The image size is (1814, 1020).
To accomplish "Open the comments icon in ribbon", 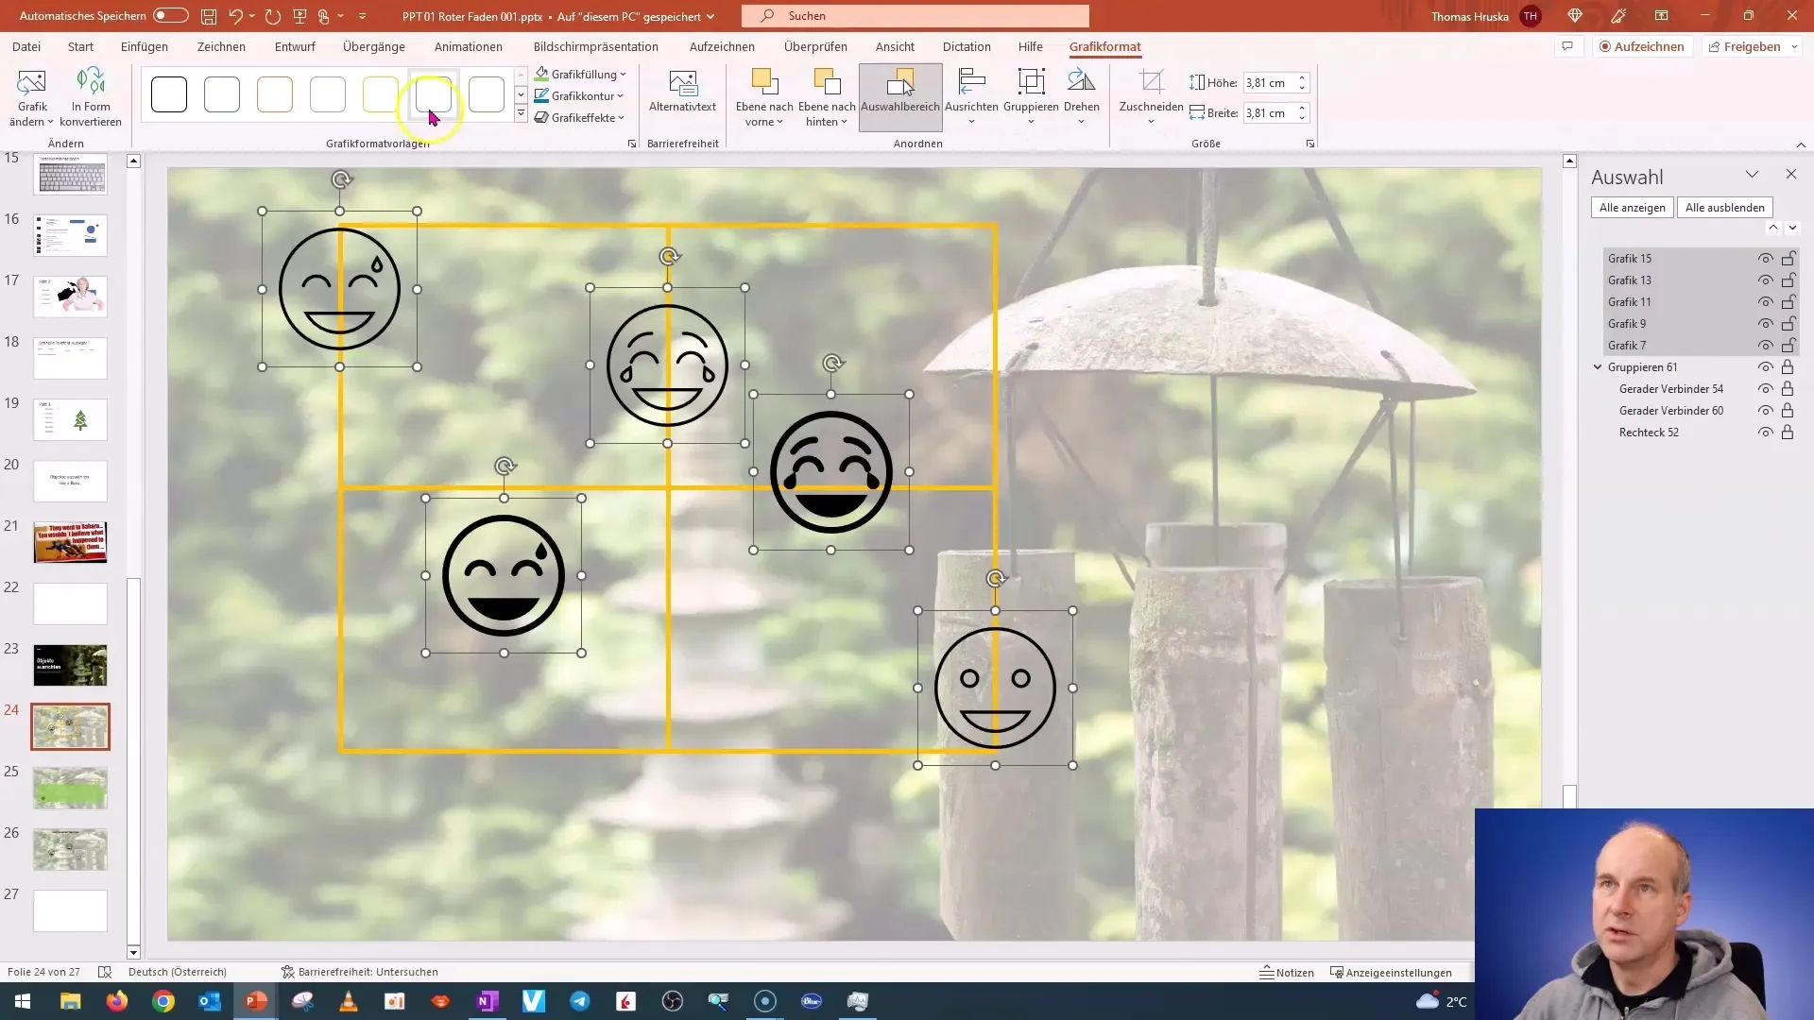I will click(x=1567, y=46).
